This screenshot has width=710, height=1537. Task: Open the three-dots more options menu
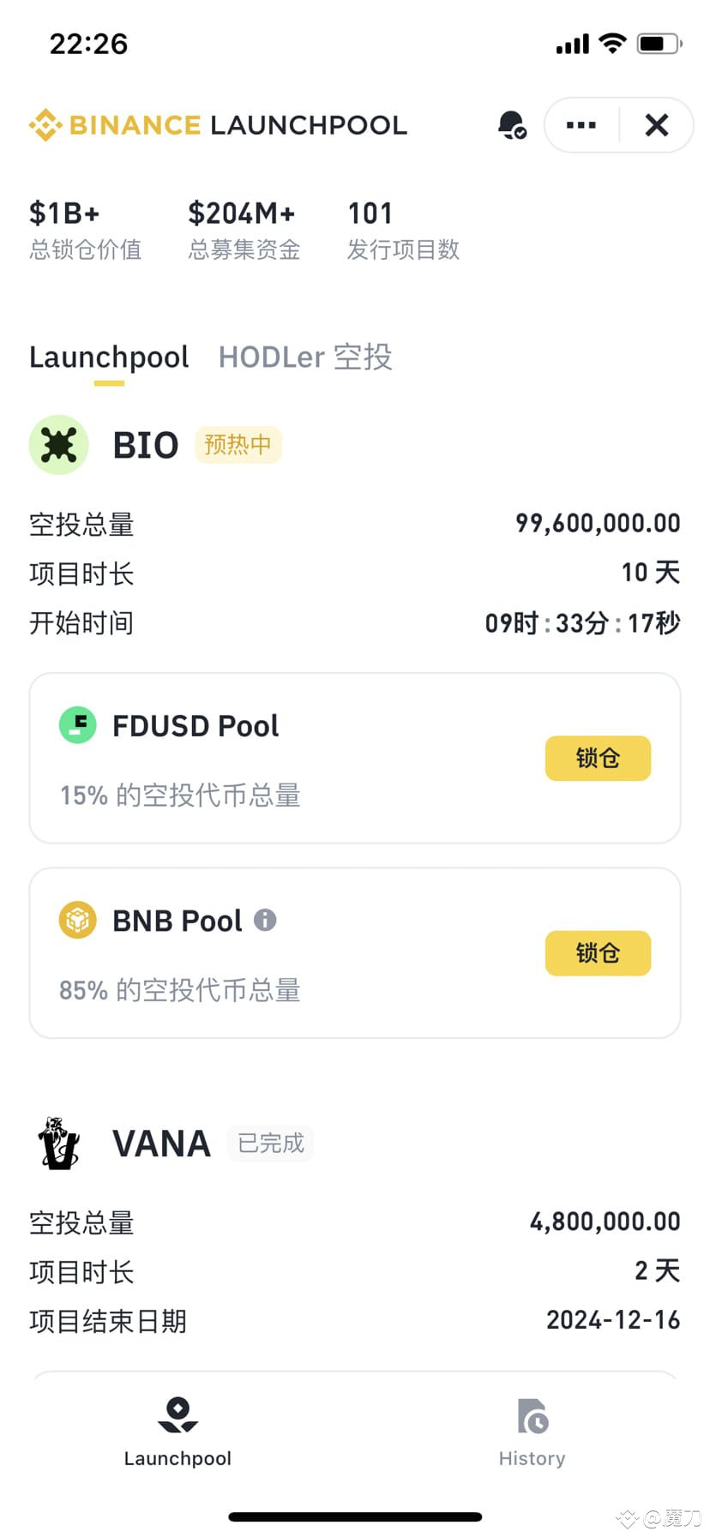tap(581, 125)
